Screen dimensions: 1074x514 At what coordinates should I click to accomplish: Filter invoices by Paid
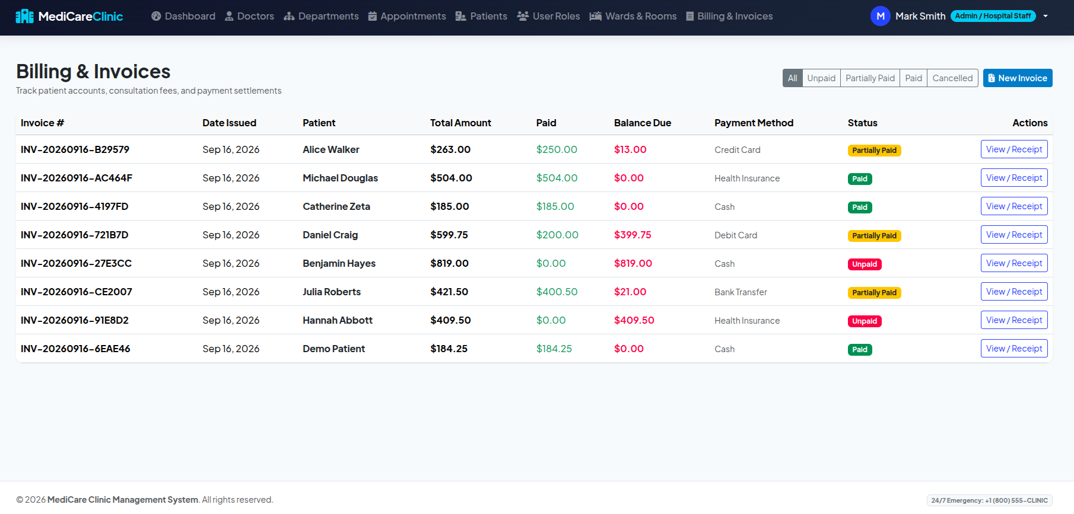tap(914, 78)
